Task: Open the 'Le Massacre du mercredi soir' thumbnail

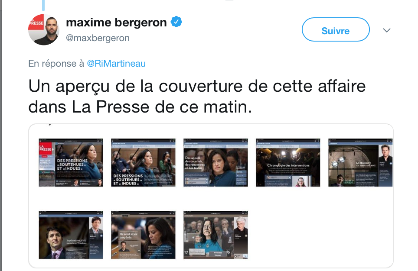Action: 360,162
